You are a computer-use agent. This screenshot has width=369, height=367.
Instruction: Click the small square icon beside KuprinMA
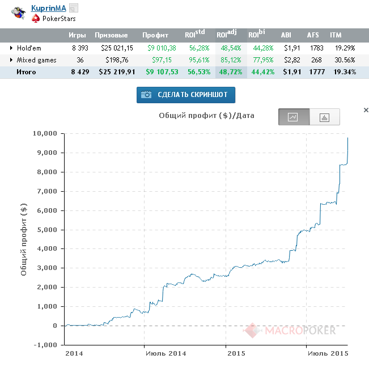[x=74, y=8]
